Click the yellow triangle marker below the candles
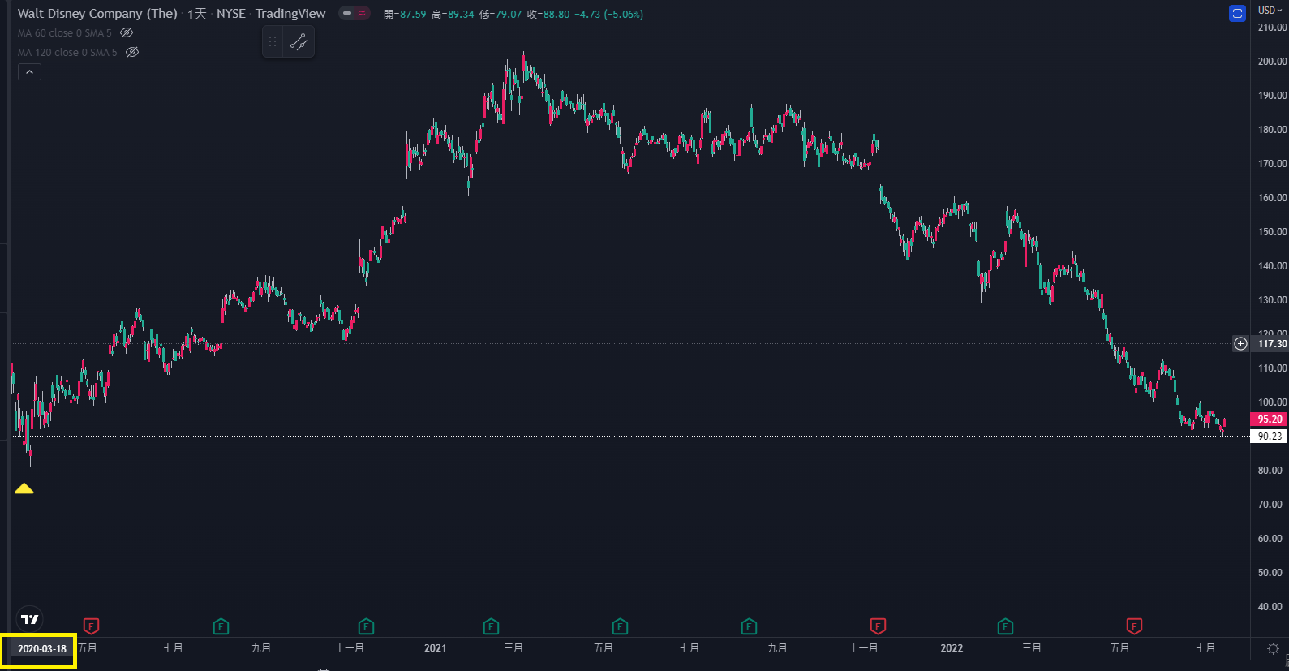This screenshot has height=671, width=1289. coord(24,488)
